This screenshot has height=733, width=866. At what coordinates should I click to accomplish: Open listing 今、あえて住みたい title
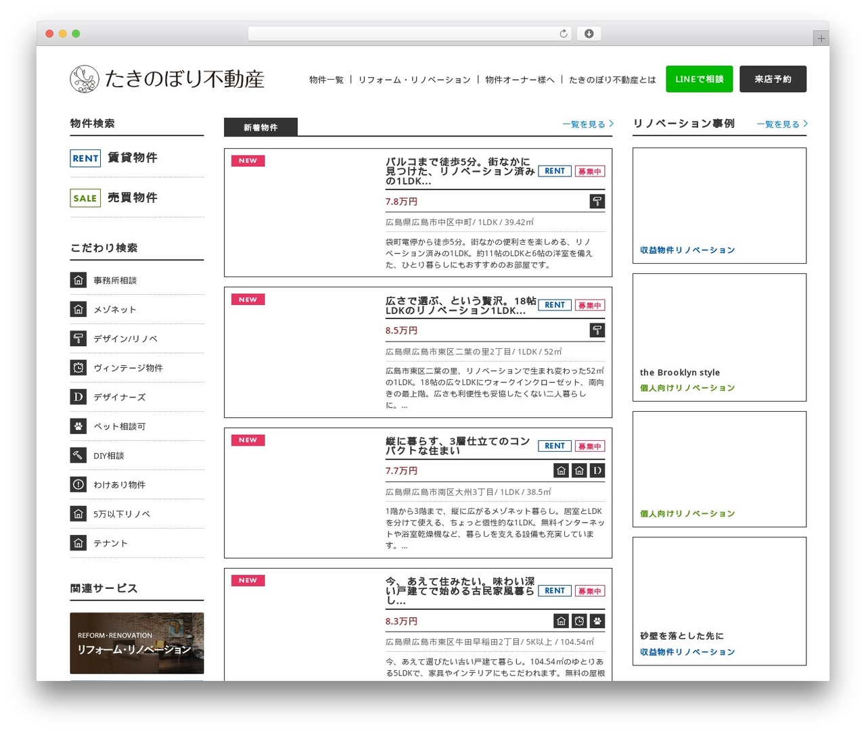point(460,591)
